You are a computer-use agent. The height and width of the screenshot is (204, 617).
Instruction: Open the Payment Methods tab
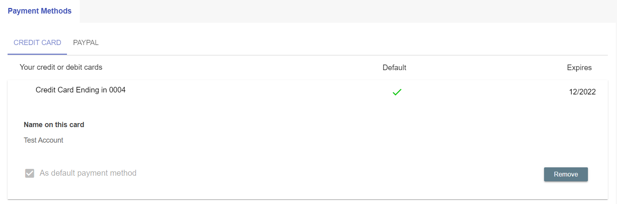point(39,11)
